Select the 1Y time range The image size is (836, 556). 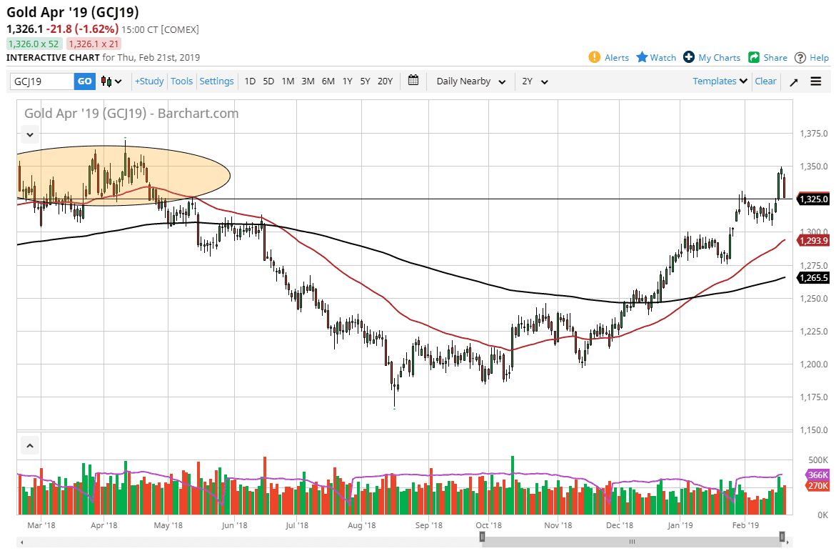click(347, 81)
